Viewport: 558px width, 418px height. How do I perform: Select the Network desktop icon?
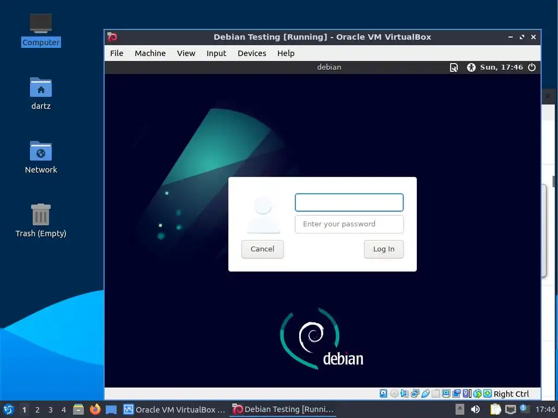coord(41,157)
